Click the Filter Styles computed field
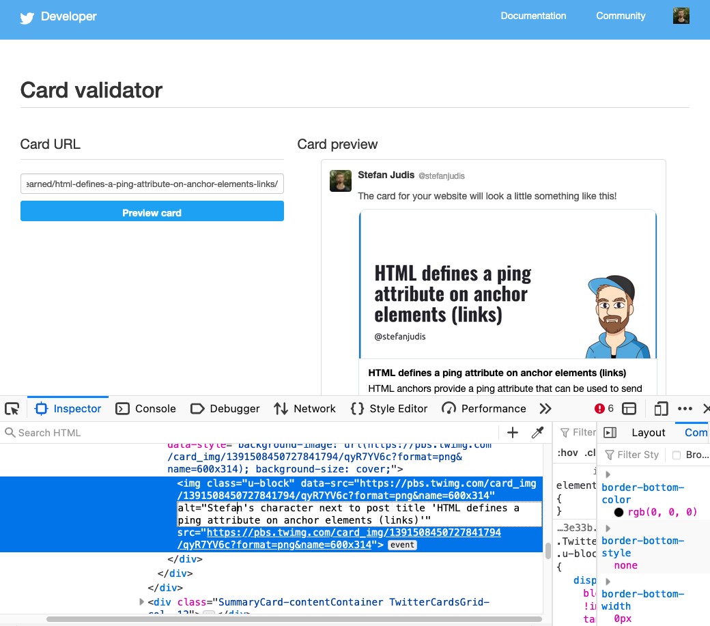This screenshot has width=710, height=626. point(633,455)
